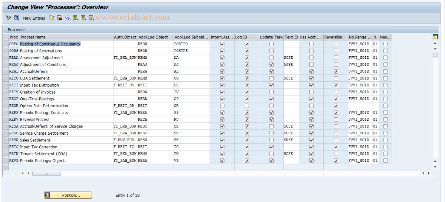445x202 pixels.
Task: Click the Display/Change pencil toolbar icon
Action: [x=9, y=18]
